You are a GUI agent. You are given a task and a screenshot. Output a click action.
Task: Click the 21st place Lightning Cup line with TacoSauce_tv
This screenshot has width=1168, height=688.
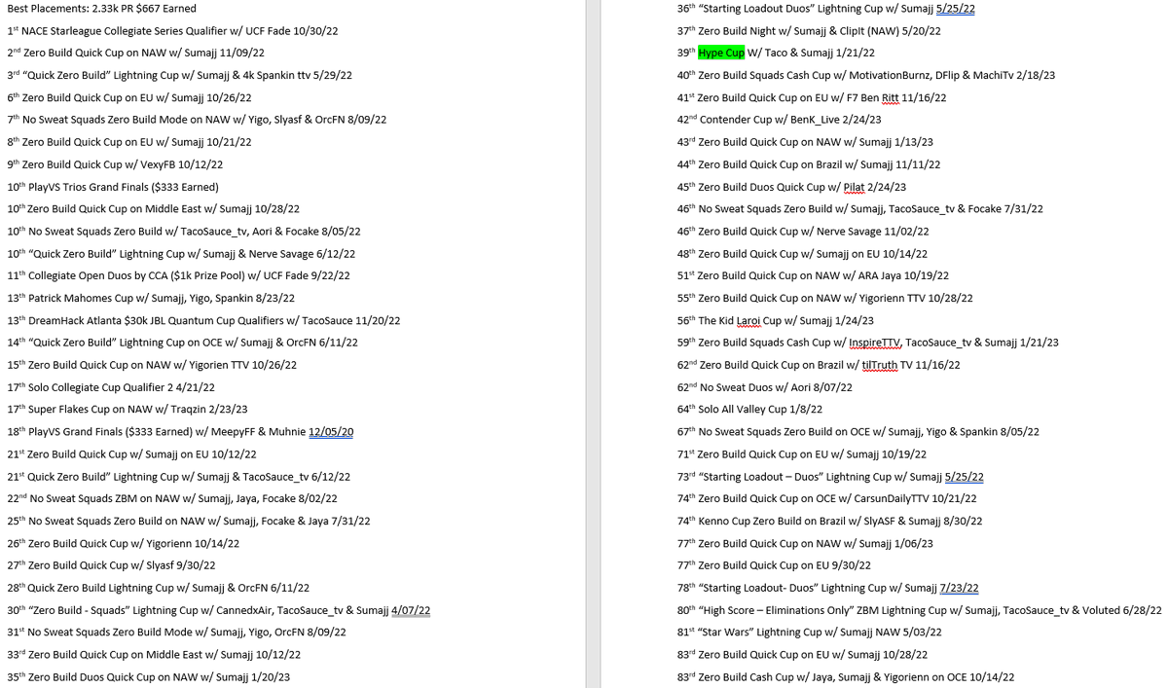[x=179, y=478]
